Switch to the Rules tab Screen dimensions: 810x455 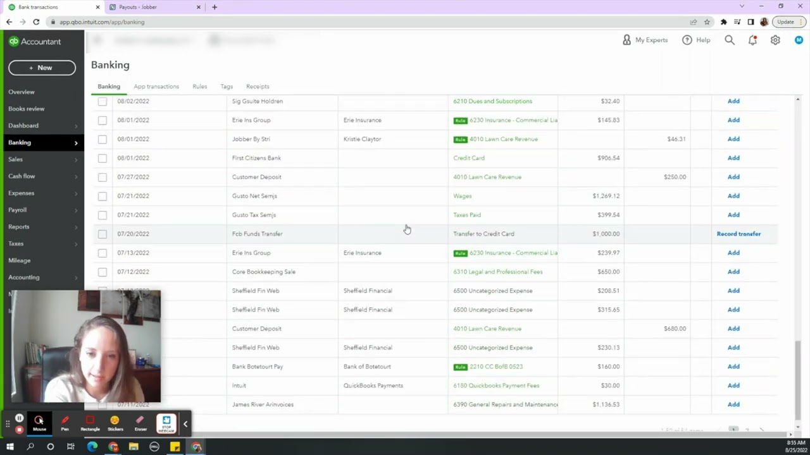coord(199,87)
